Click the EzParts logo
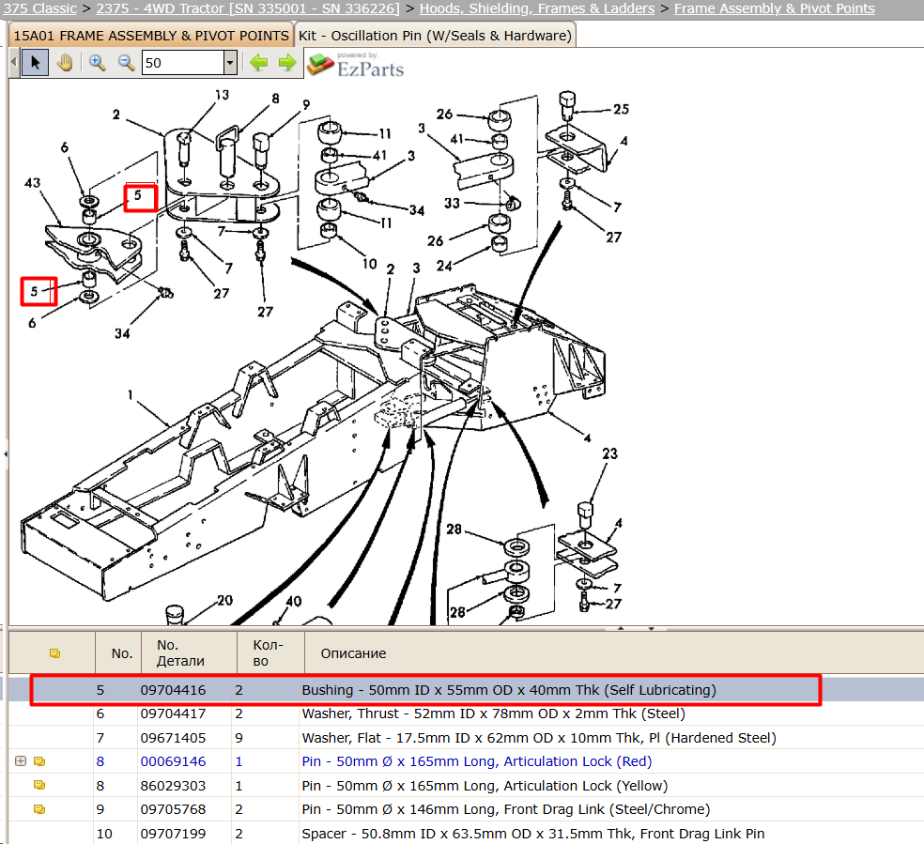The width and height of the screenshot is (924, 844). 356,64
